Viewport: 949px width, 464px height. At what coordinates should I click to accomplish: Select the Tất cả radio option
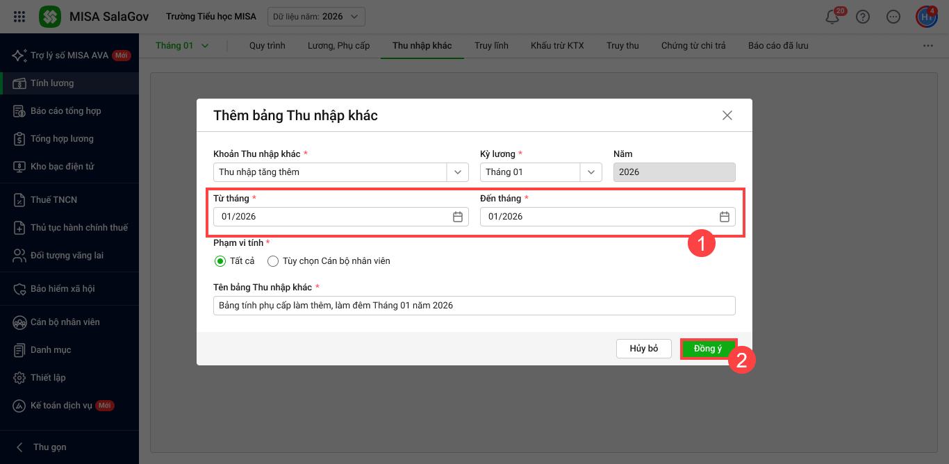[x=220, y=261]
